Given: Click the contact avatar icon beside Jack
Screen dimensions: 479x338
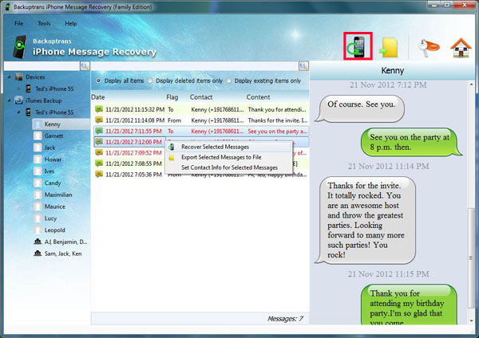Looking at the screenshot, I should point(38,147).
